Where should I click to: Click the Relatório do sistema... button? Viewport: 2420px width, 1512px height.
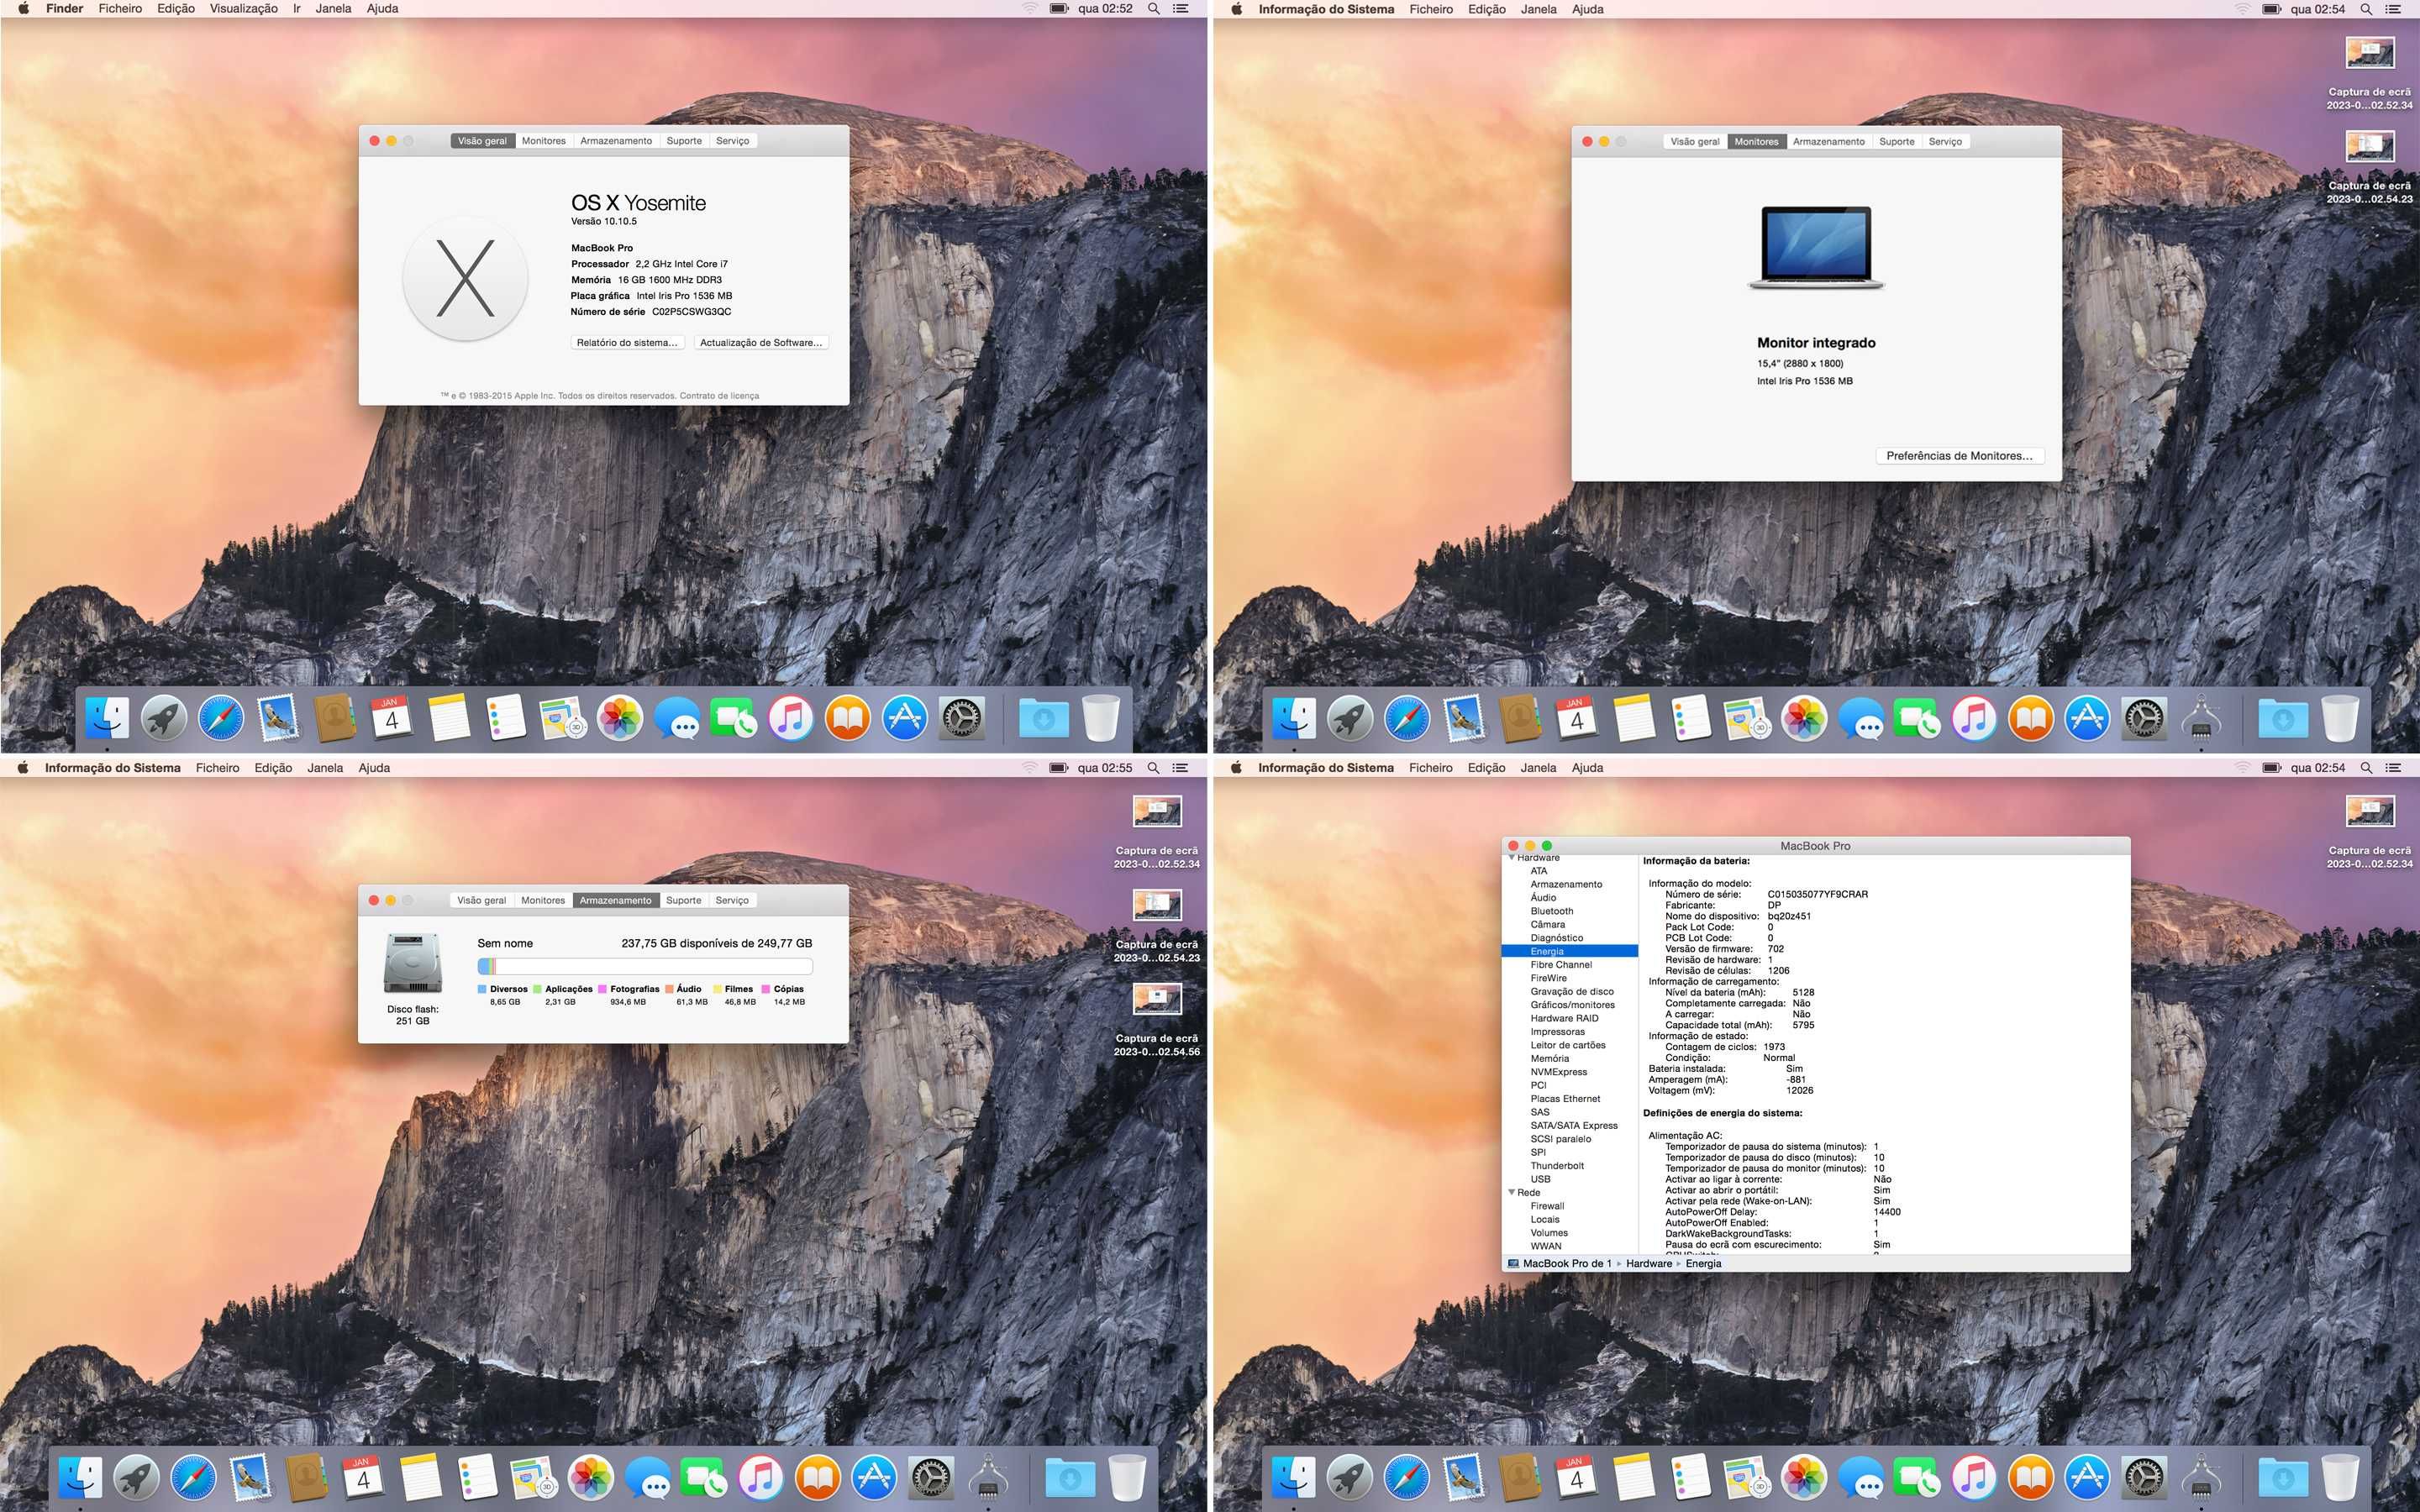627,343
